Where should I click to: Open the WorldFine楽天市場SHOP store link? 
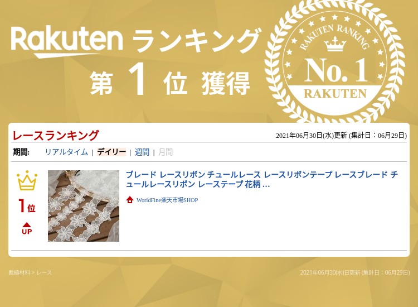(x=167, y=200)
